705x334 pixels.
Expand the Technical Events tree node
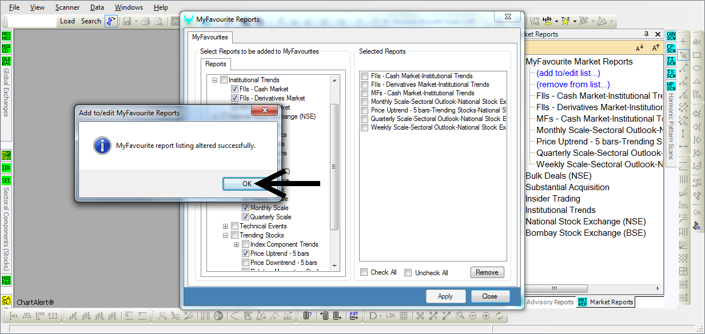click(226, 226)
